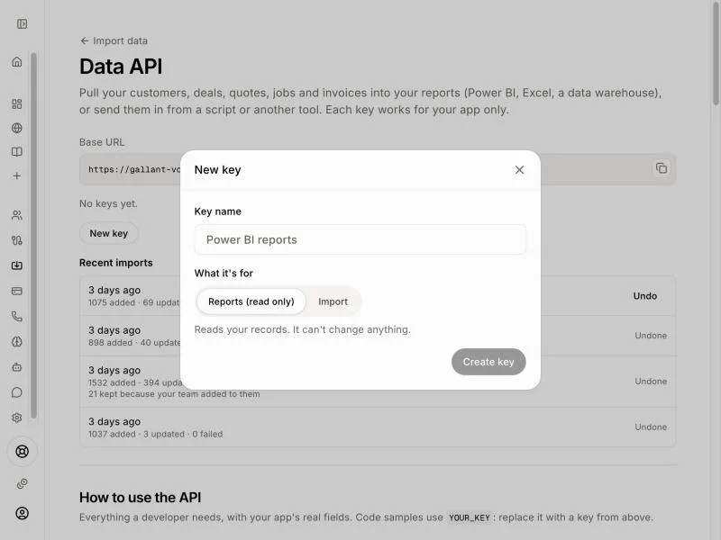Image resolution: width=721 pixels, height=540 pixels.
Task: Click '21 kept because your team added to them'
Action: [x=174, y=394]
